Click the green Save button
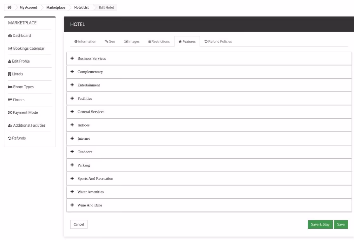Image resolution: width=354 pixels, height=240 pixels. 341,224
